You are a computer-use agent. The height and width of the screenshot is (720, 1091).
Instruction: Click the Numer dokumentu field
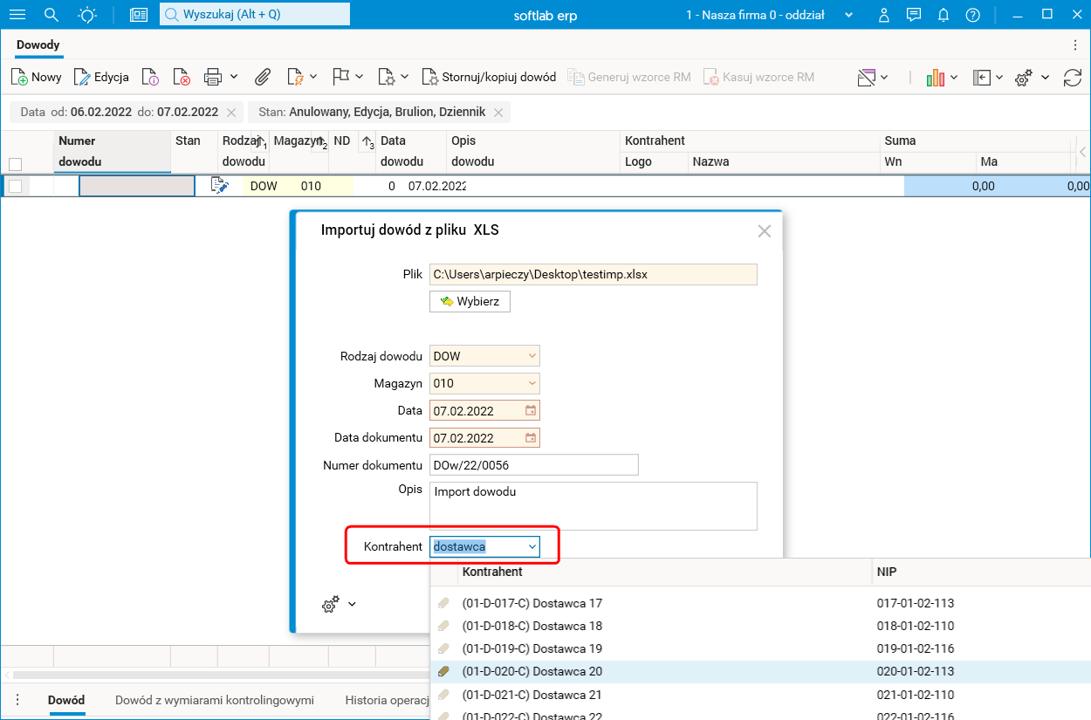pyautogui.click(x=534, y=465)
